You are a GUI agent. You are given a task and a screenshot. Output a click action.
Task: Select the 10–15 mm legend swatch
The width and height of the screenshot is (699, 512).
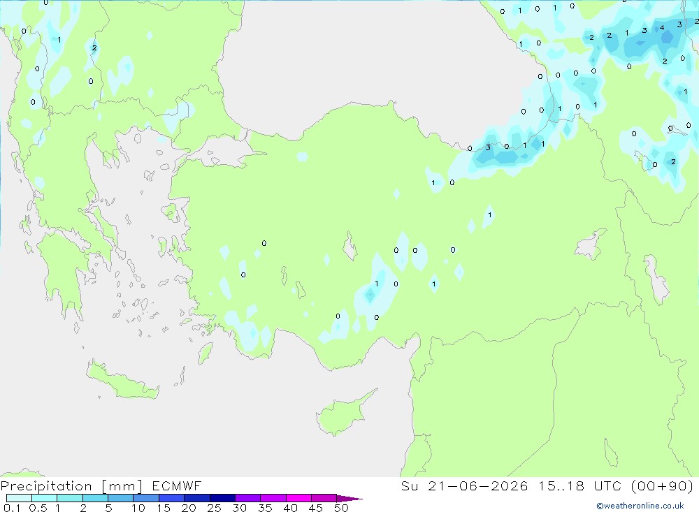pos(146,498)
